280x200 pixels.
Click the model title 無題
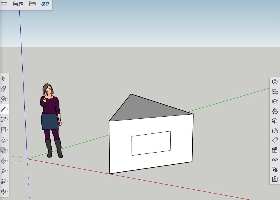click(x=18, y=4)
